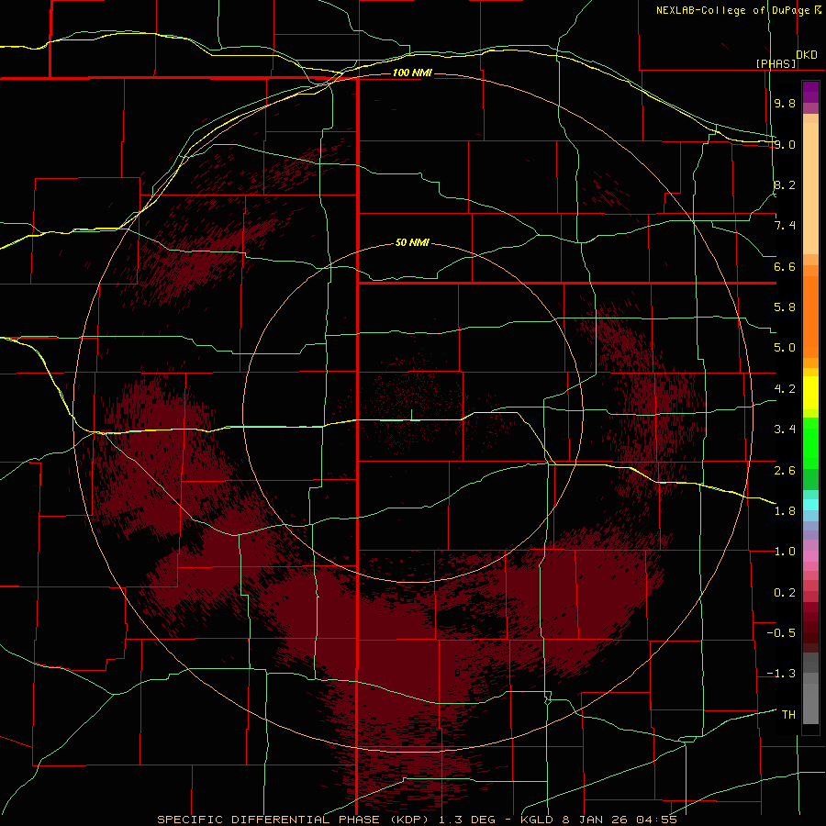Pick the pink segment of the color bar
The width and height of the screenshot is (826, 826).
point(810,556)
